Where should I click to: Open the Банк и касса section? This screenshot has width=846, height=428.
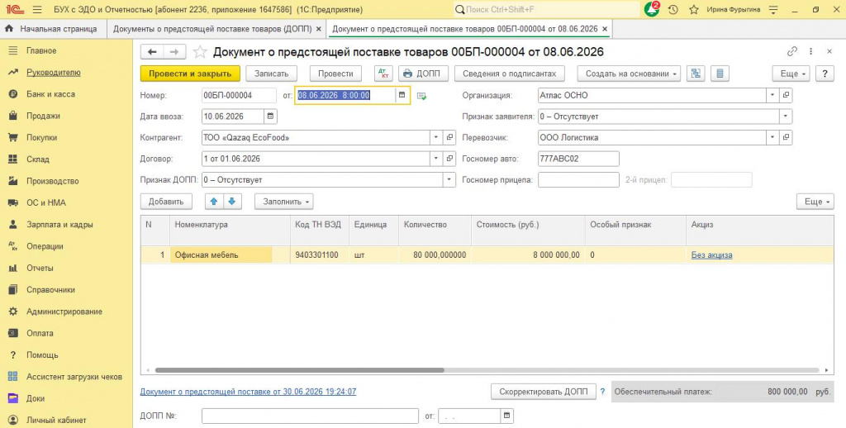point(50,94)
